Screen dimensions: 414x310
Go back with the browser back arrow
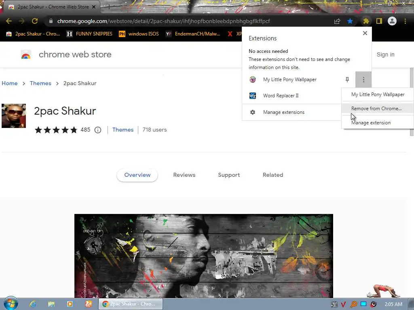[9, 21]
